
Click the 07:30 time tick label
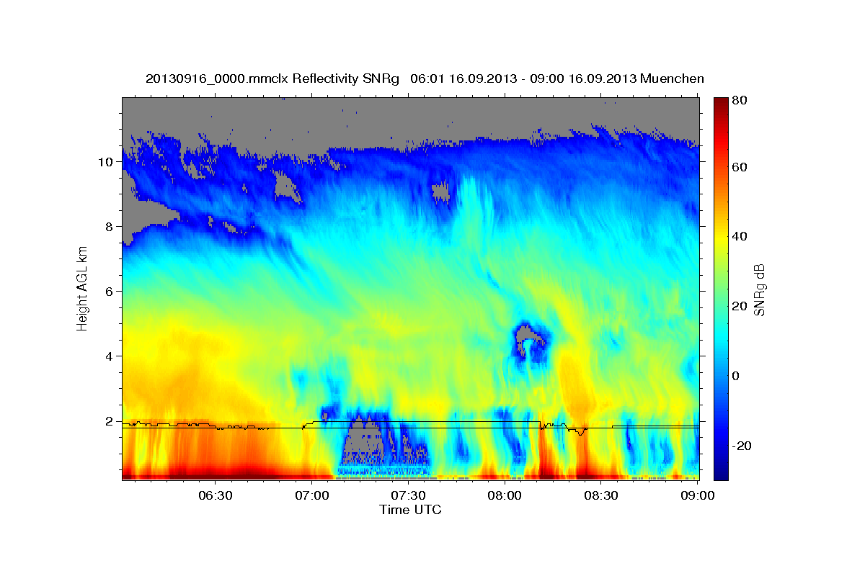(409, 496)
